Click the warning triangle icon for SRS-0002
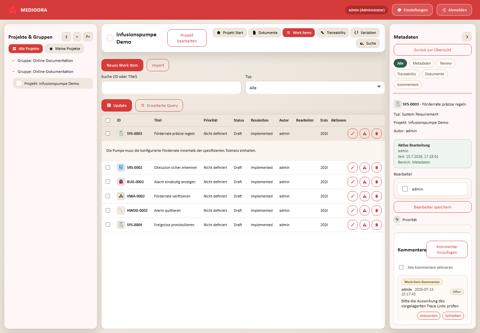 tap(365, 167)
